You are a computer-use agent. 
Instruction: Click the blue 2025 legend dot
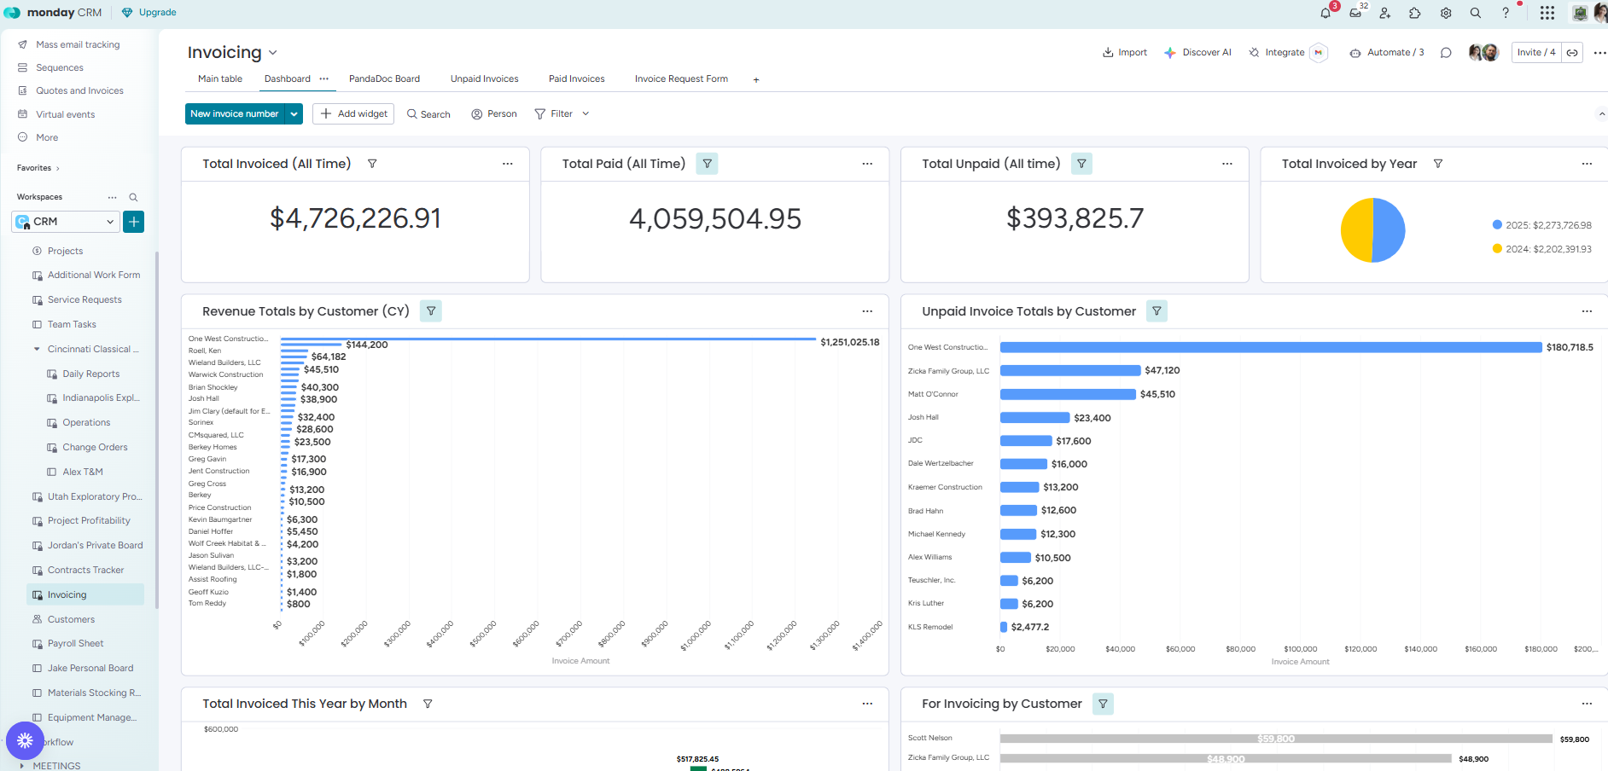(1497, 225)
